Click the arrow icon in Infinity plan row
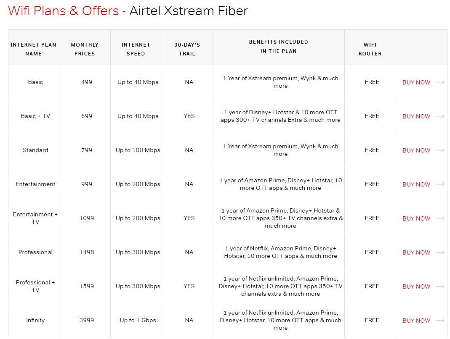 click(x=440, y=321)
